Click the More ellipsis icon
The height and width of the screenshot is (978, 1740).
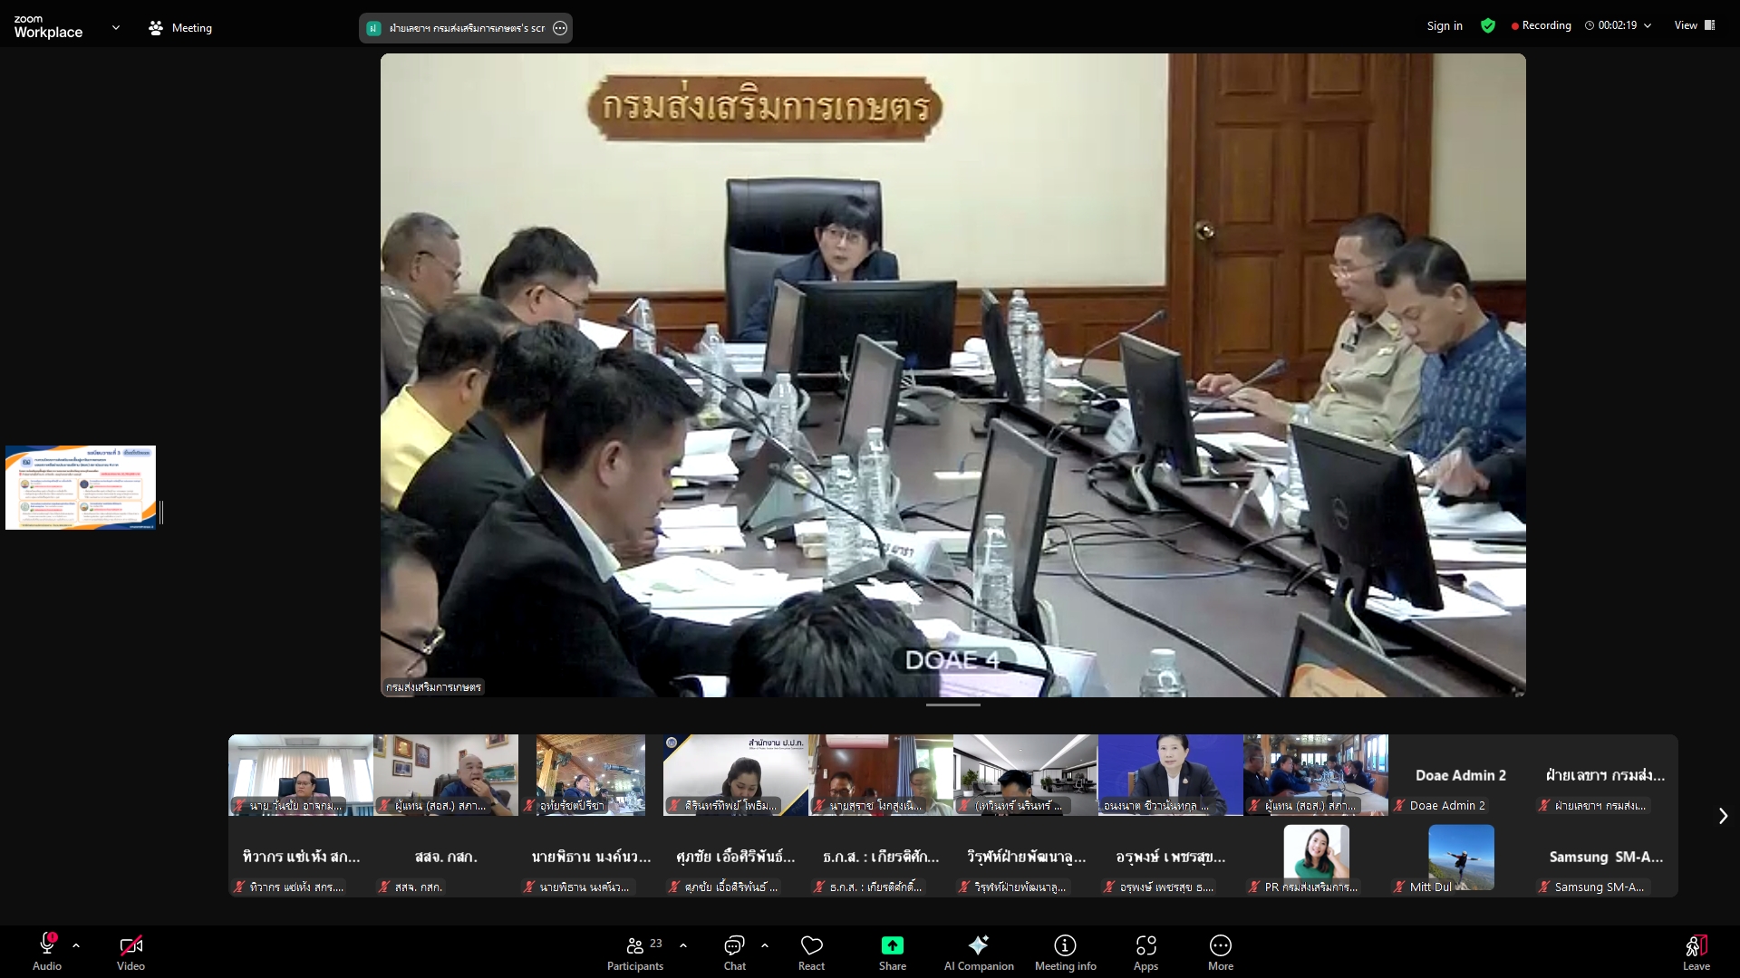click(1220, 946)
